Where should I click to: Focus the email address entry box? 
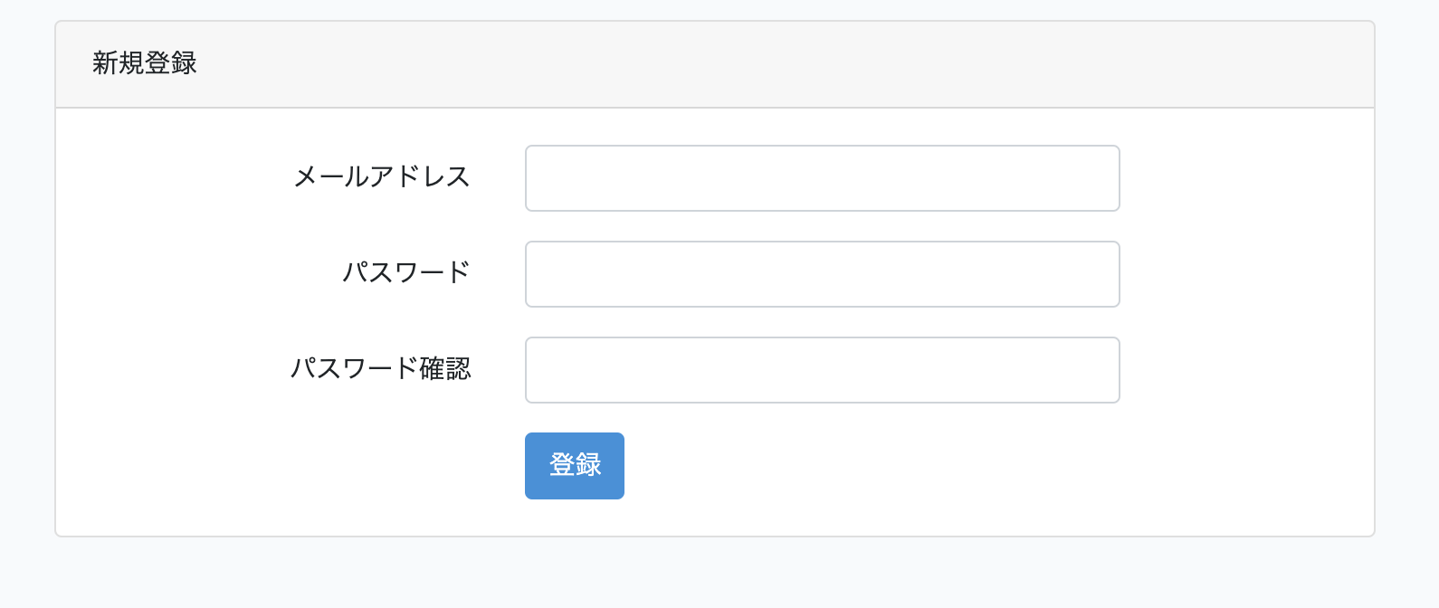[822, 178]
